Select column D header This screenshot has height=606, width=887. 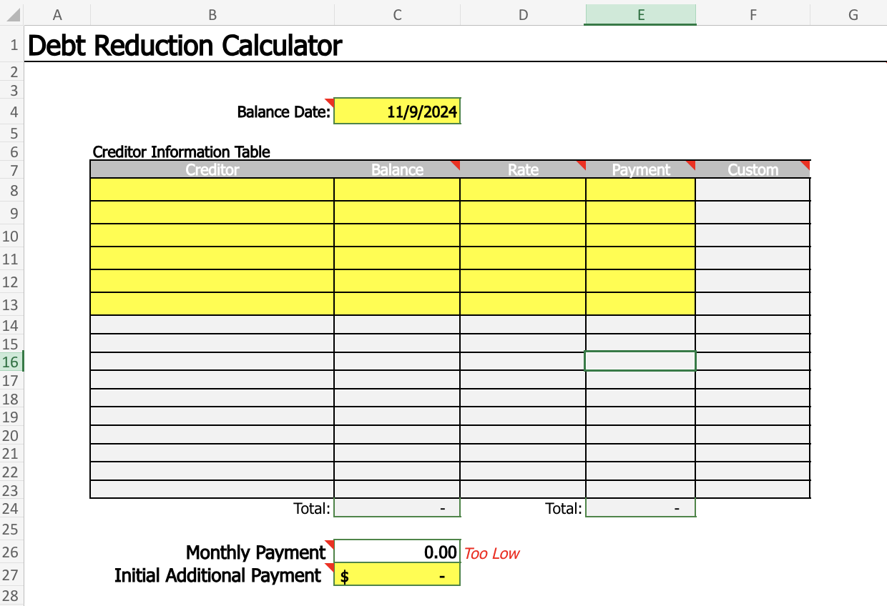523,14
